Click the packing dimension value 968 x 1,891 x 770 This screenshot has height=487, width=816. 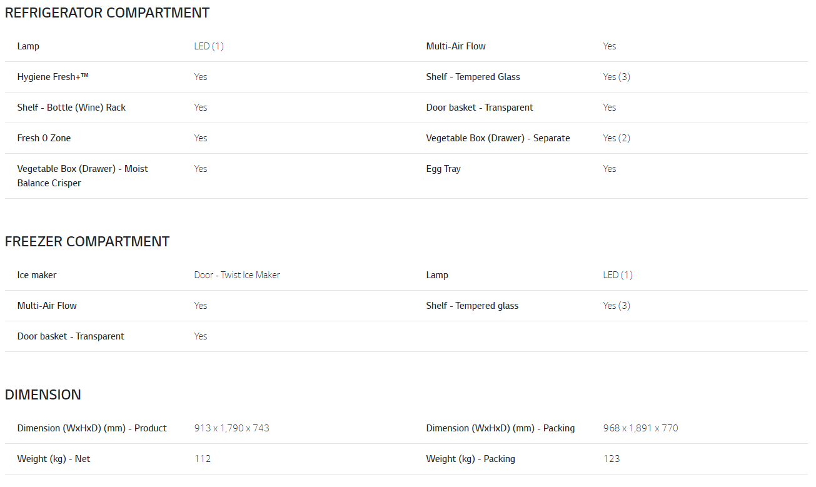tap(640, 428)
